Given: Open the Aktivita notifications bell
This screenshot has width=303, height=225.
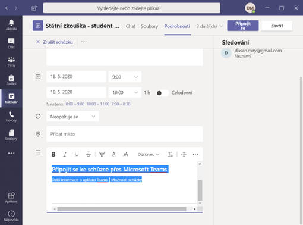Looking at the screenshot, I should [11, 25].
